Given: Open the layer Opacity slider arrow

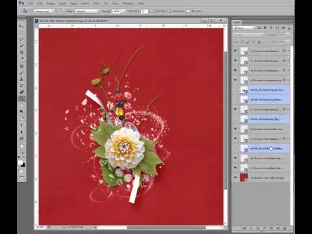Looking at the screenshot, I should [x=288, y=34].
